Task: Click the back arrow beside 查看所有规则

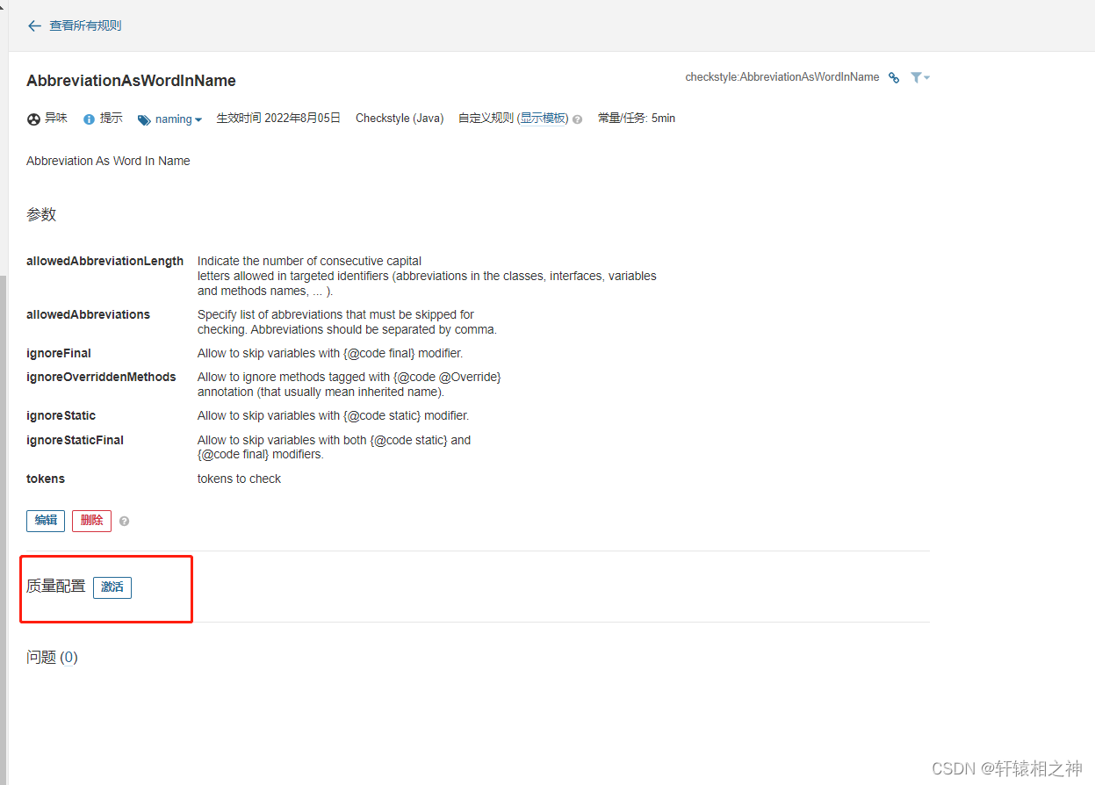Action: click(x=33, y=25)
